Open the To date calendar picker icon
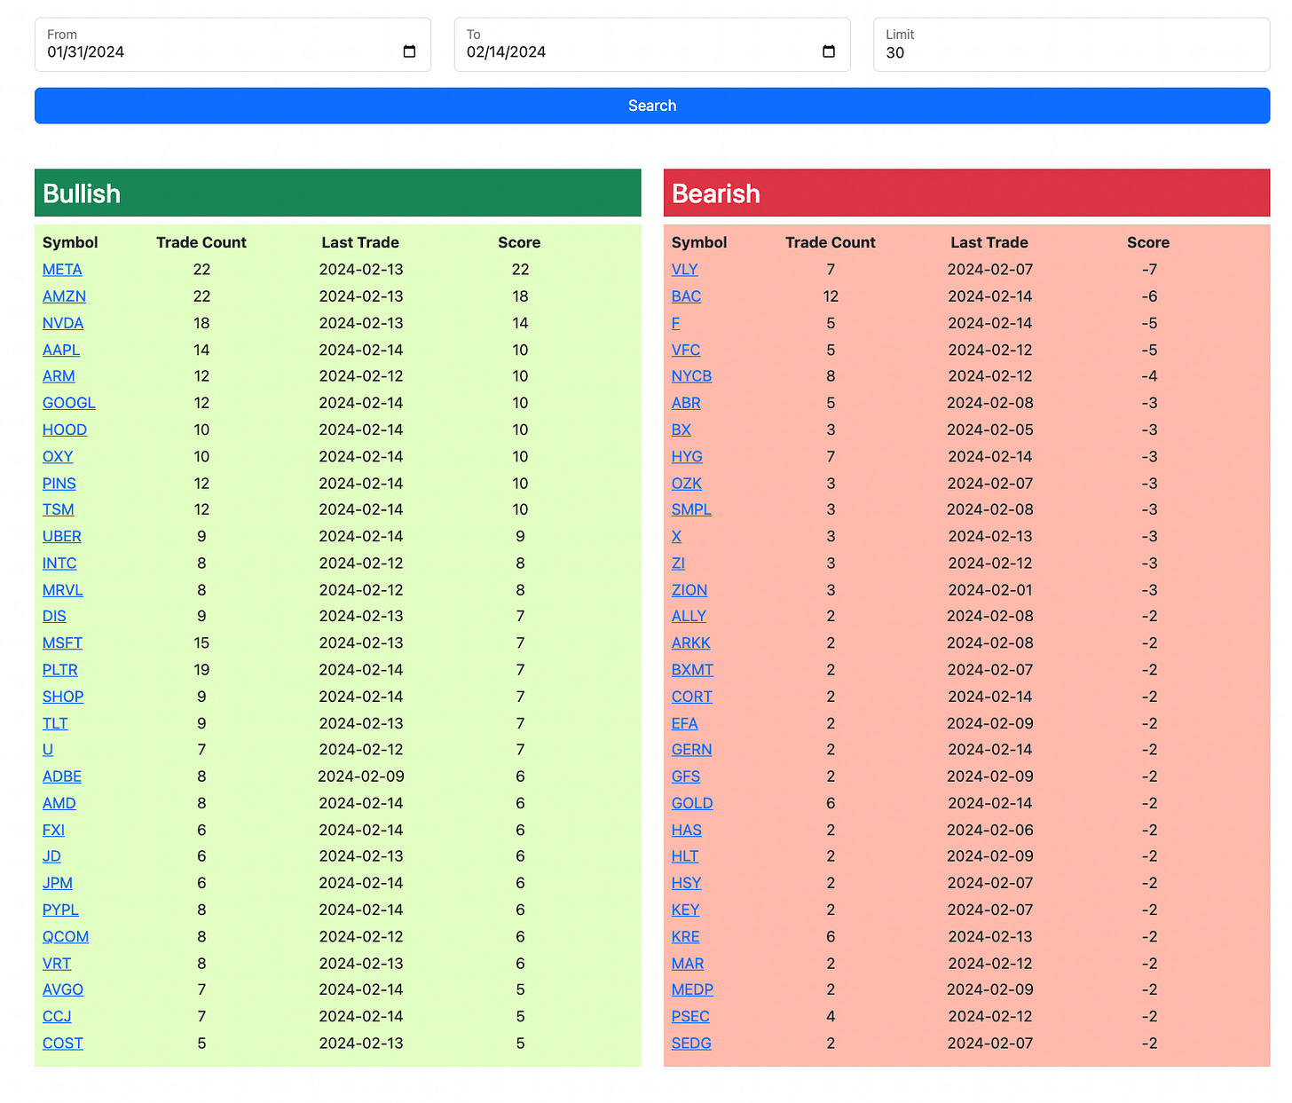The height and width of the screenshot is (1103, 1292). 829,51
